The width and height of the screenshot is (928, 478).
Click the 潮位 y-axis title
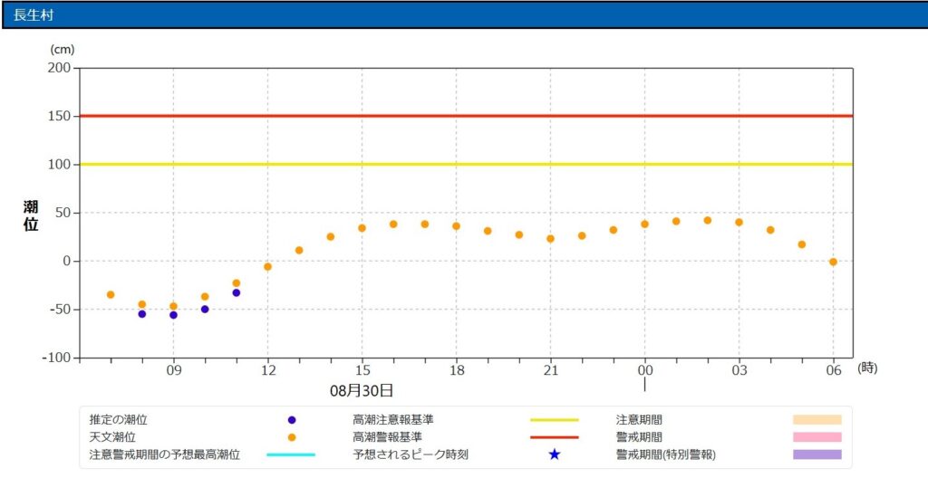[x=31, y=215]
